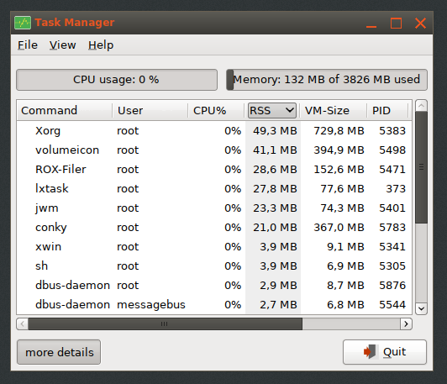The height and width of the screenshot is (384, 447).
Task: Select the conky process row
Action: coord(214,228)
